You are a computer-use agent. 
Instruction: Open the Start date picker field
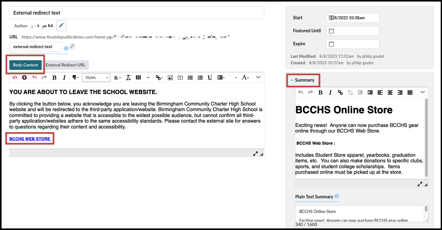353,18
